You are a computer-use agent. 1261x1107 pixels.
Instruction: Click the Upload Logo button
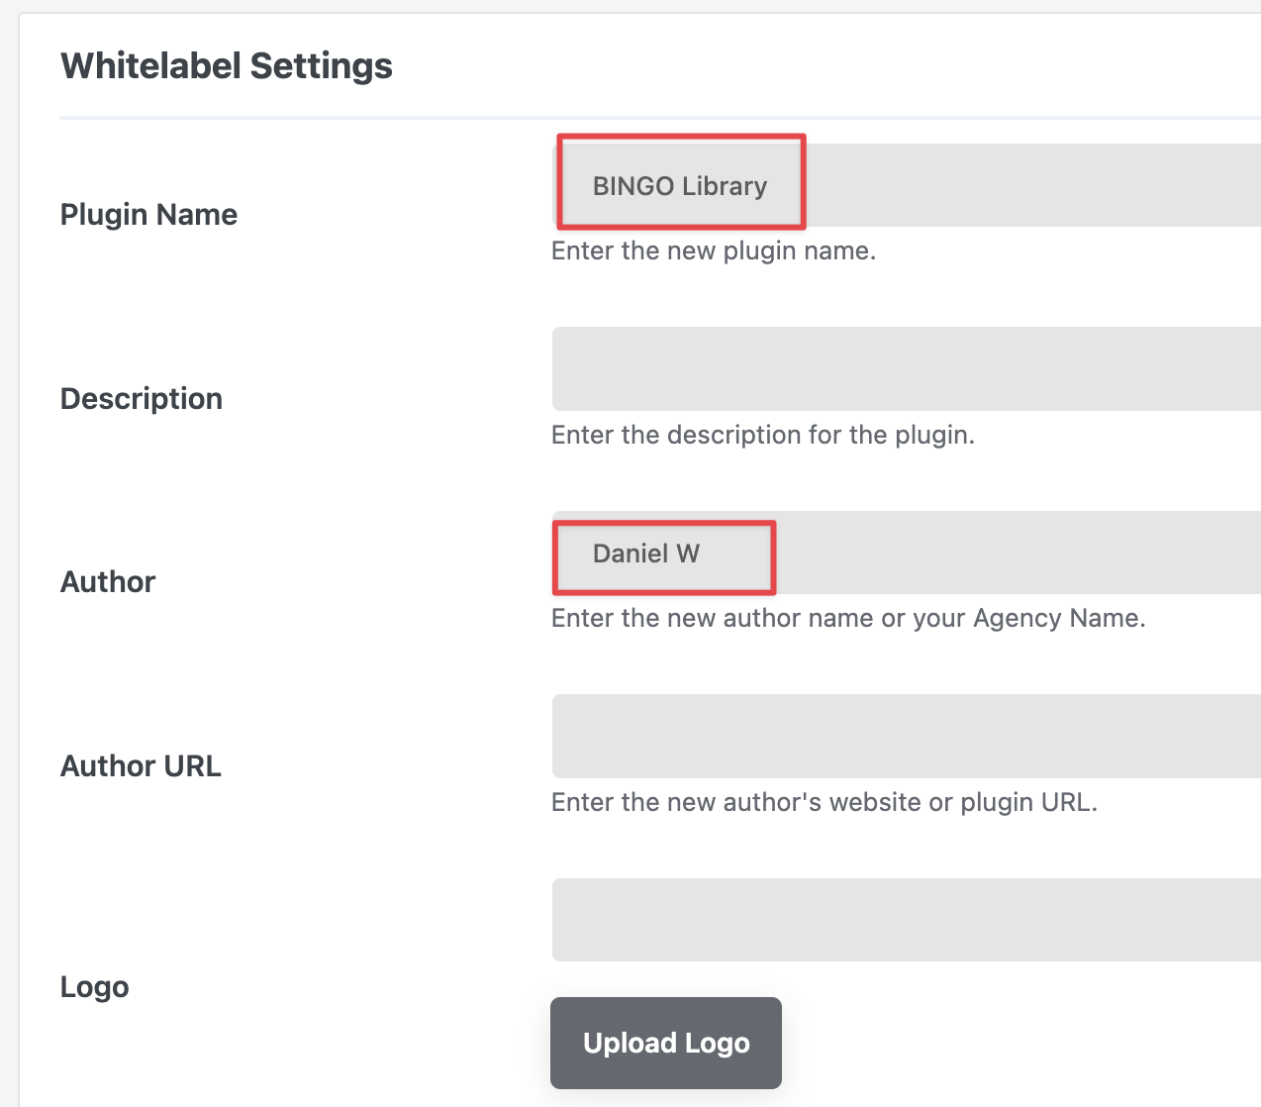tap(666, 1043)
